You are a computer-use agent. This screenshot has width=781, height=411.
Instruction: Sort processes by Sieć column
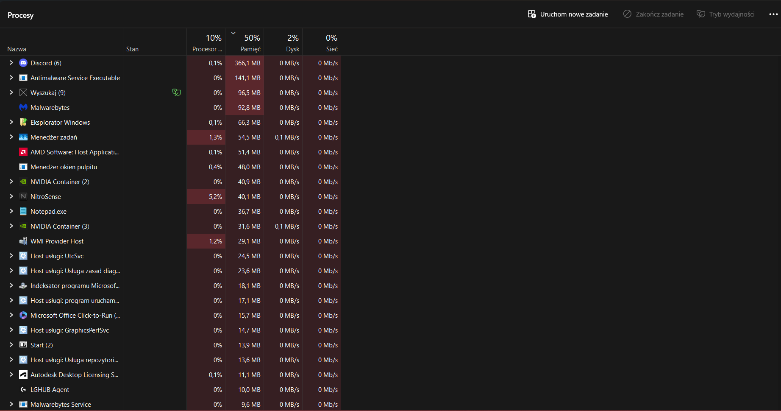(322, 42)
